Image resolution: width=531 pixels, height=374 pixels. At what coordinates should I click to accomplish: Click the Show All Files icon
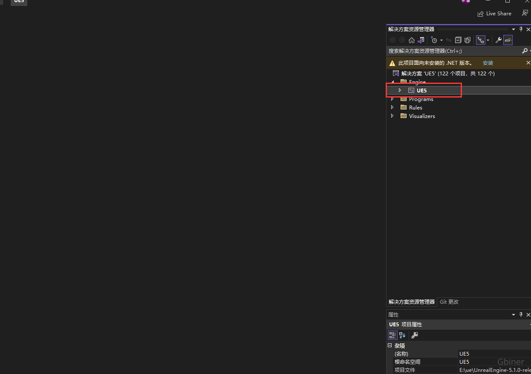click(468, 40)
